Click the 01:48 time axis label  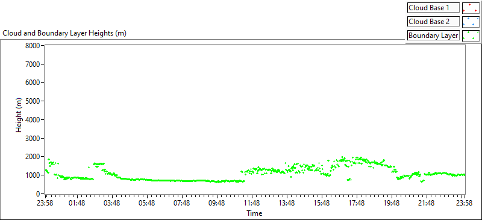[x=77, y=203]
